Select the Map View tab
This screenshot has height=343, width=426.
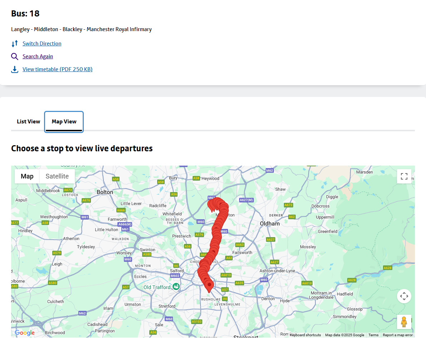[64, 122]
